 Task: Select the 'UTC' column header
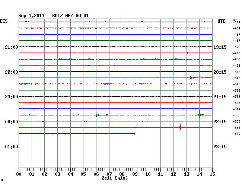pyautogui.click(x=221, y=21)
